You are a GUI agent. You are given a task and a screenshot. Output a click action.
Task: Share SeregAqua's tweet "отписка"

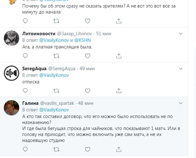[119, 90]
